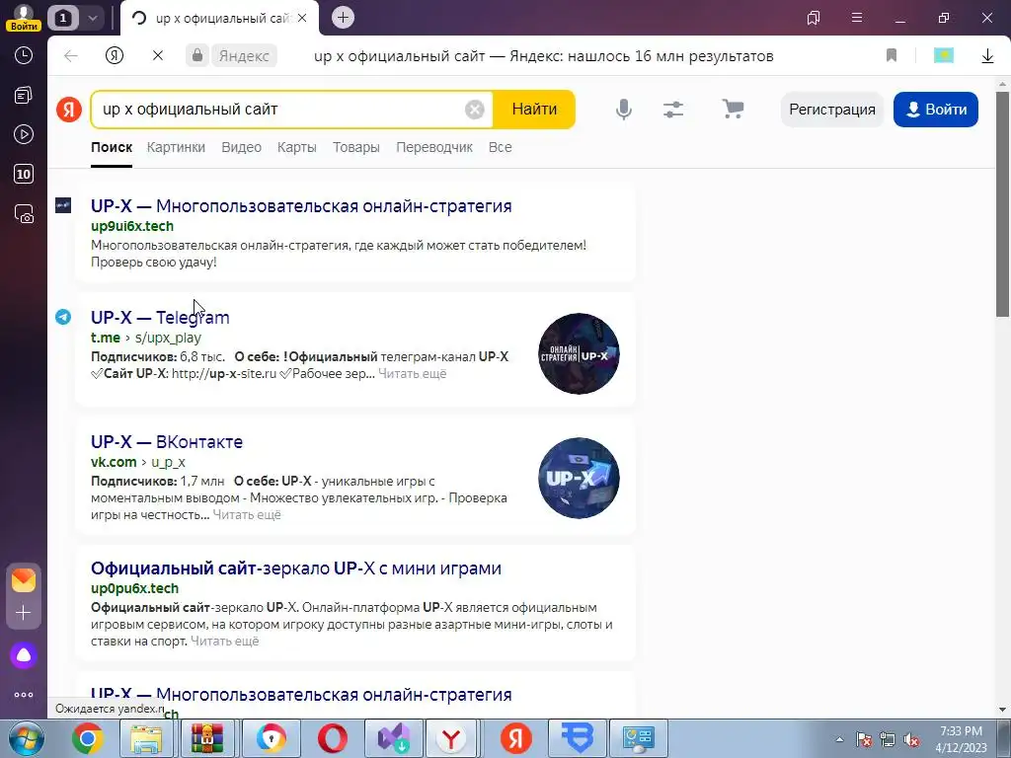Screen dimensions: 1011x758
Task: Launch Opera browser from taskbar
Action: point(332,738)
